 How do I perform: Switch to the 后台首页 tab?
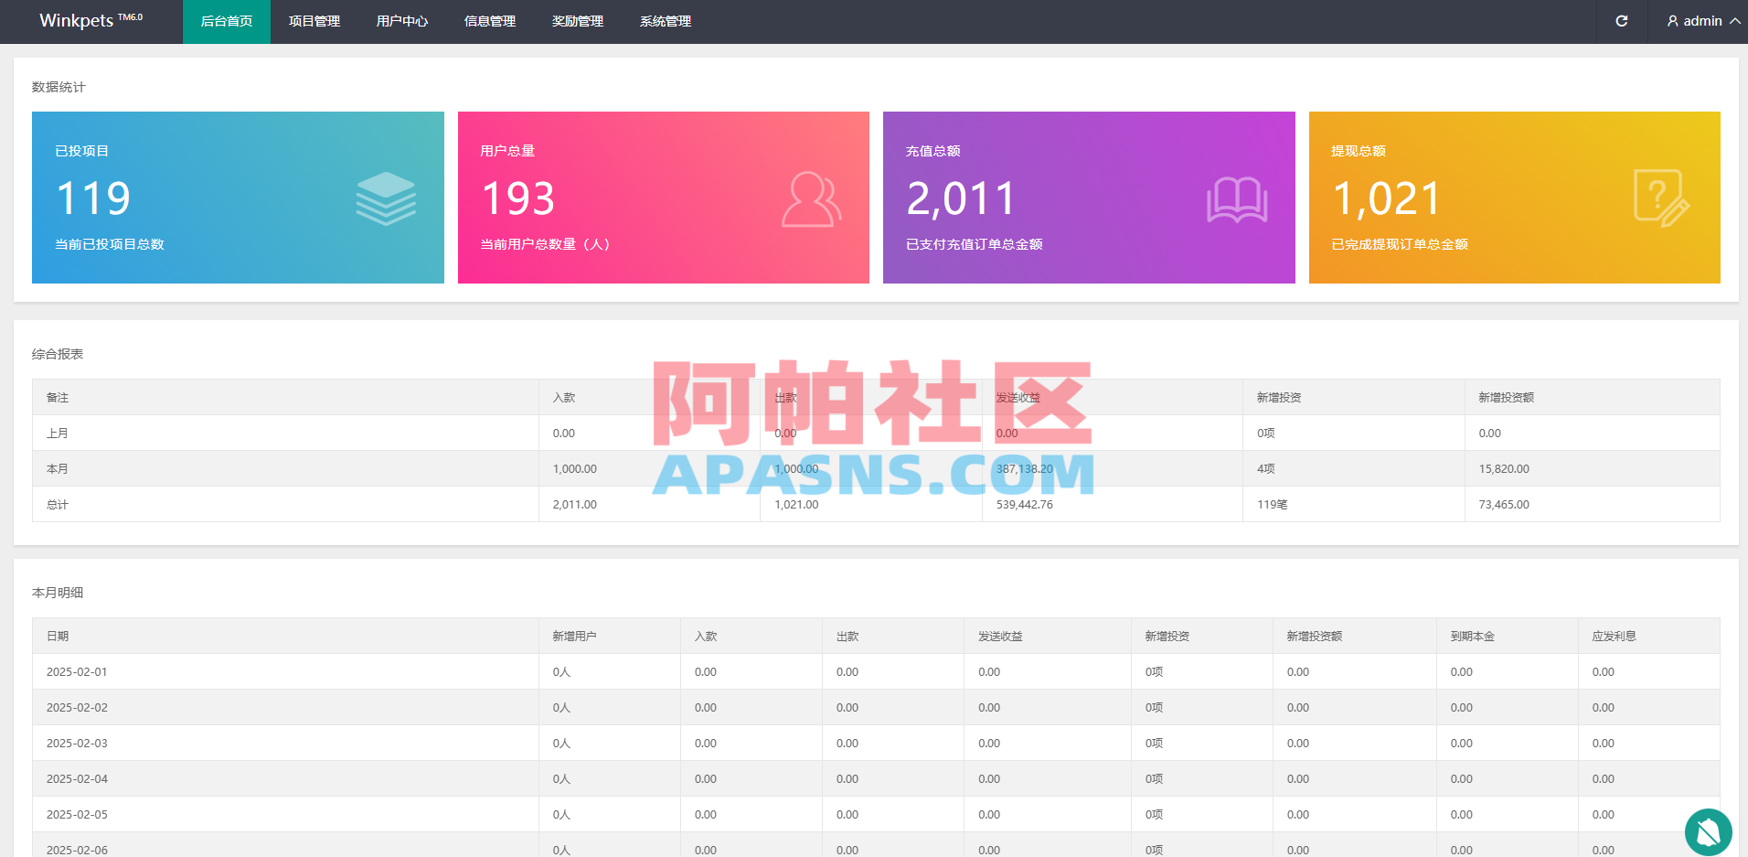226,21
